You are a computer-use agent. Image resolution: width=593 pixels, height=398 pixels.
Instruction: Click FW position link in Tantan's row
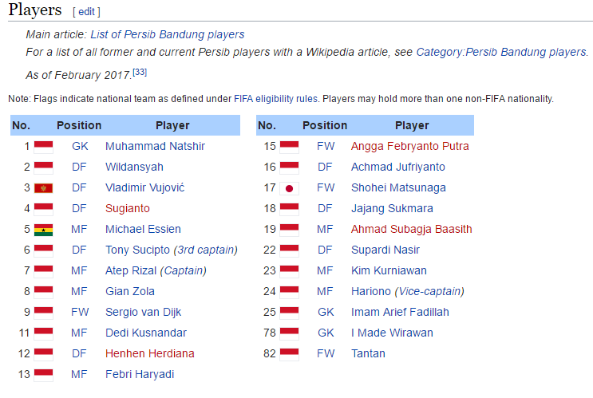325,354
